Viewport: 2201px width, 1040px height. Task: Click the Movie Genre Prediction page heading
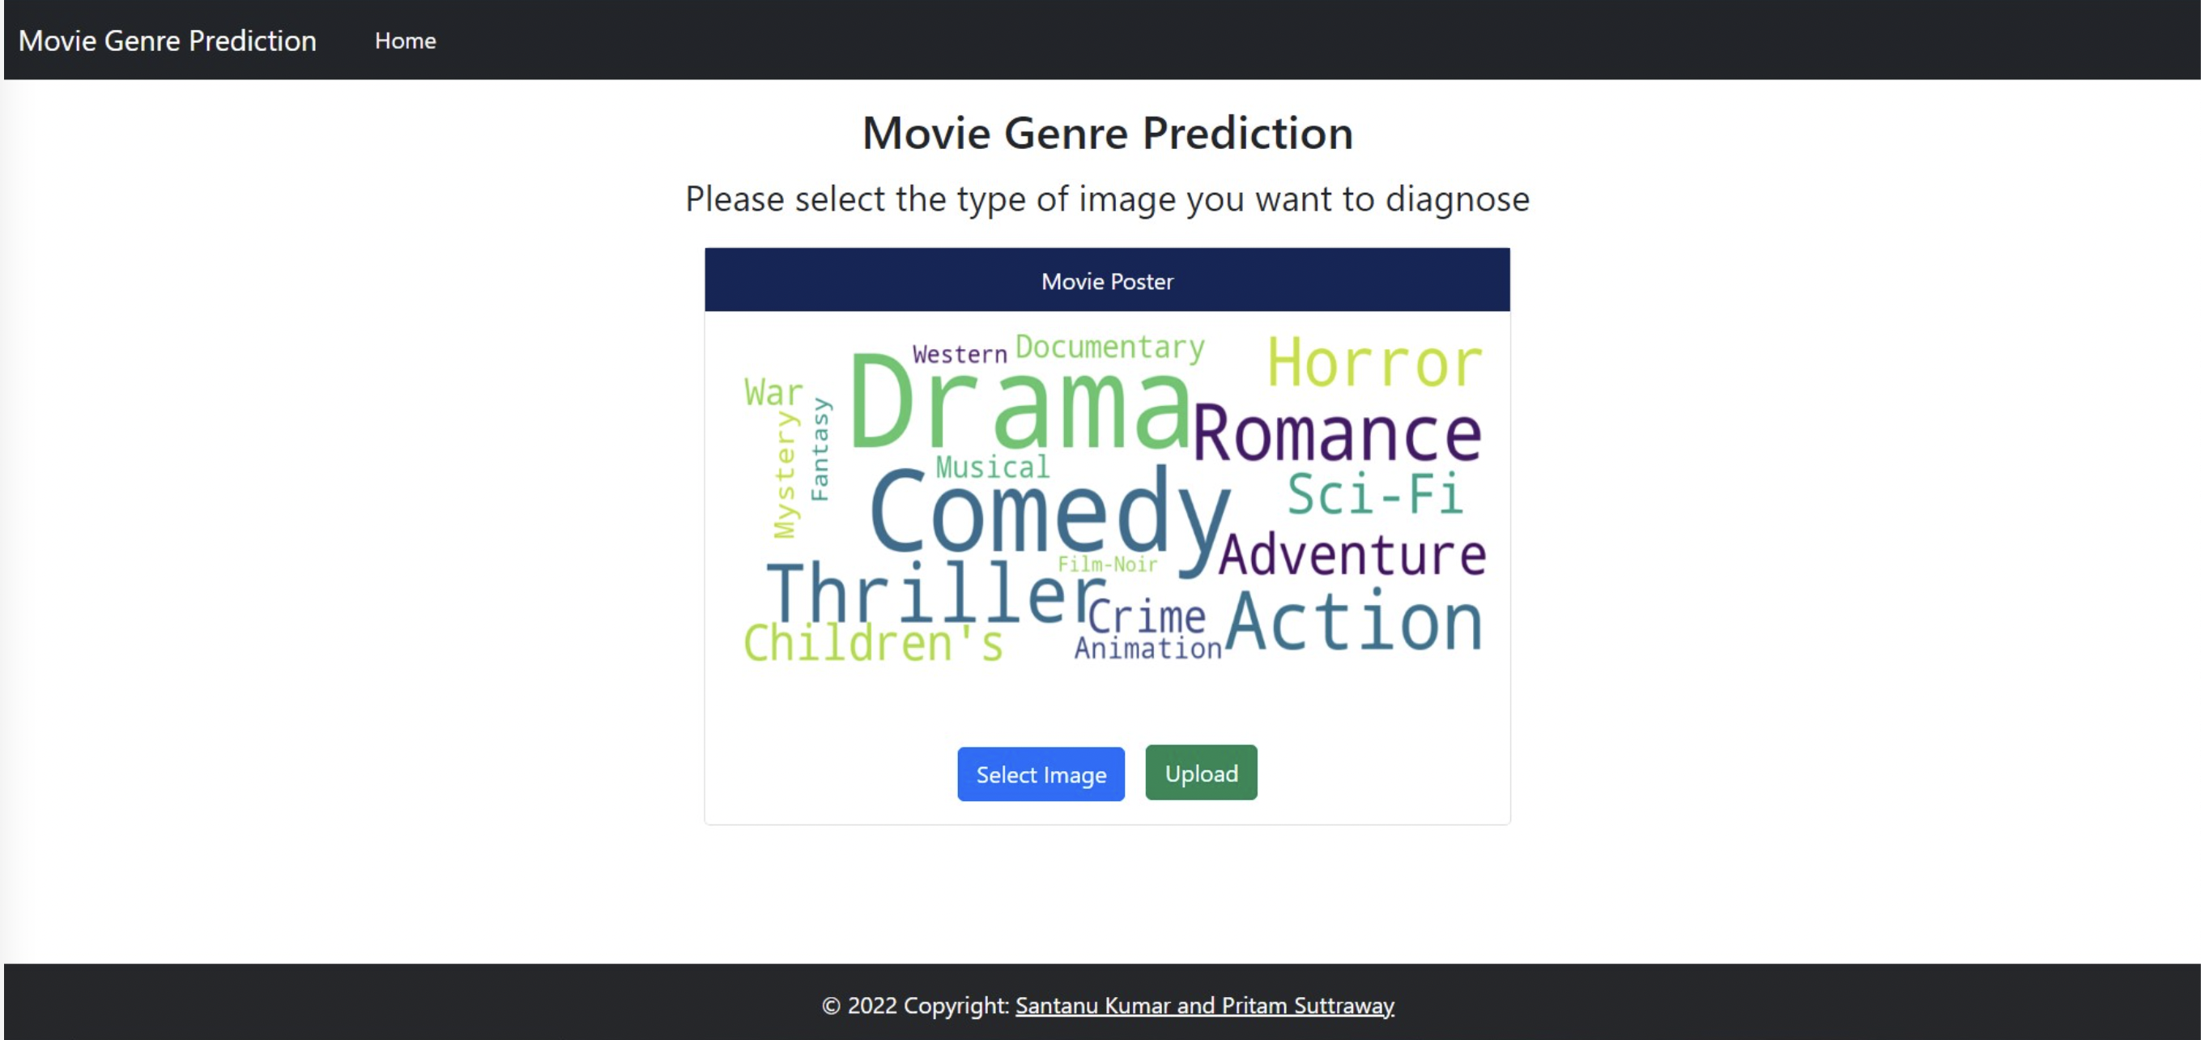pos(1107,134)
